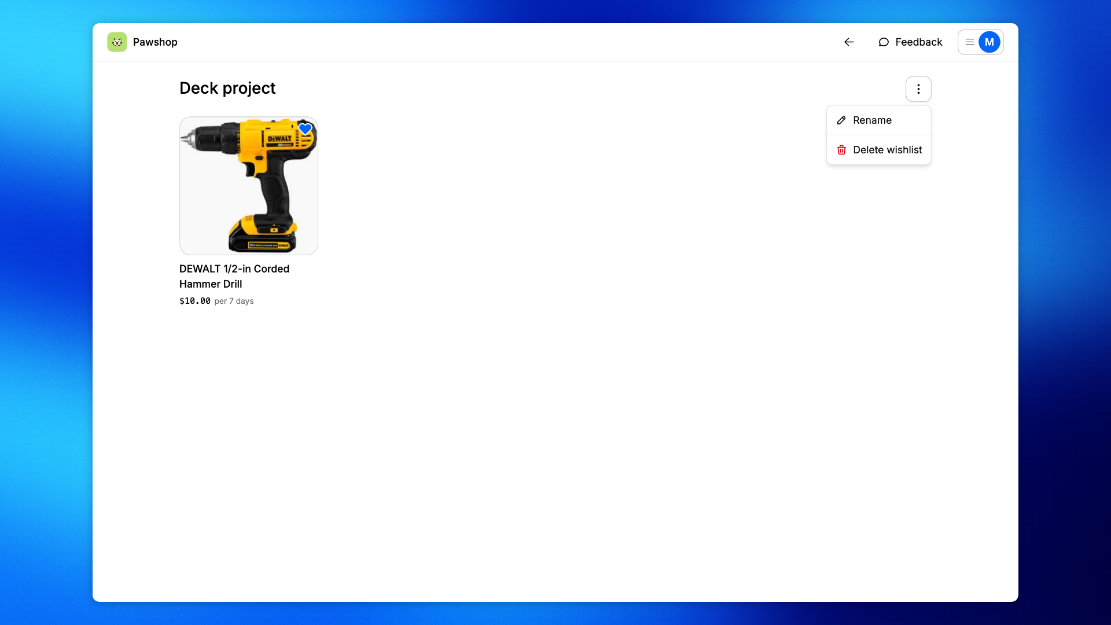Click the Pawshop cat logo icon

[117, 42]
